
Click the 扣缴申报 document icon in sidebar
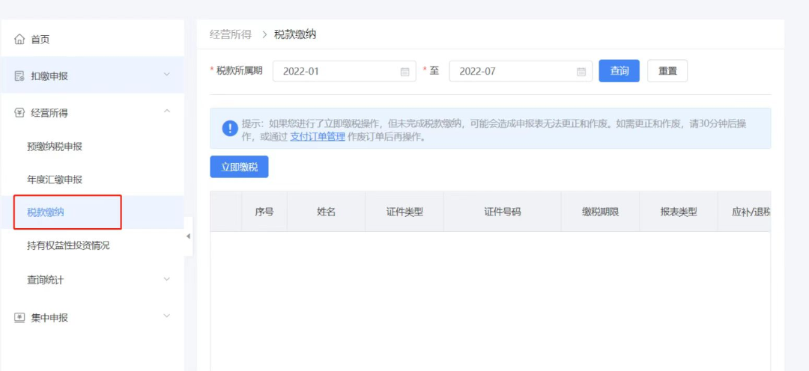coord(19,76)
